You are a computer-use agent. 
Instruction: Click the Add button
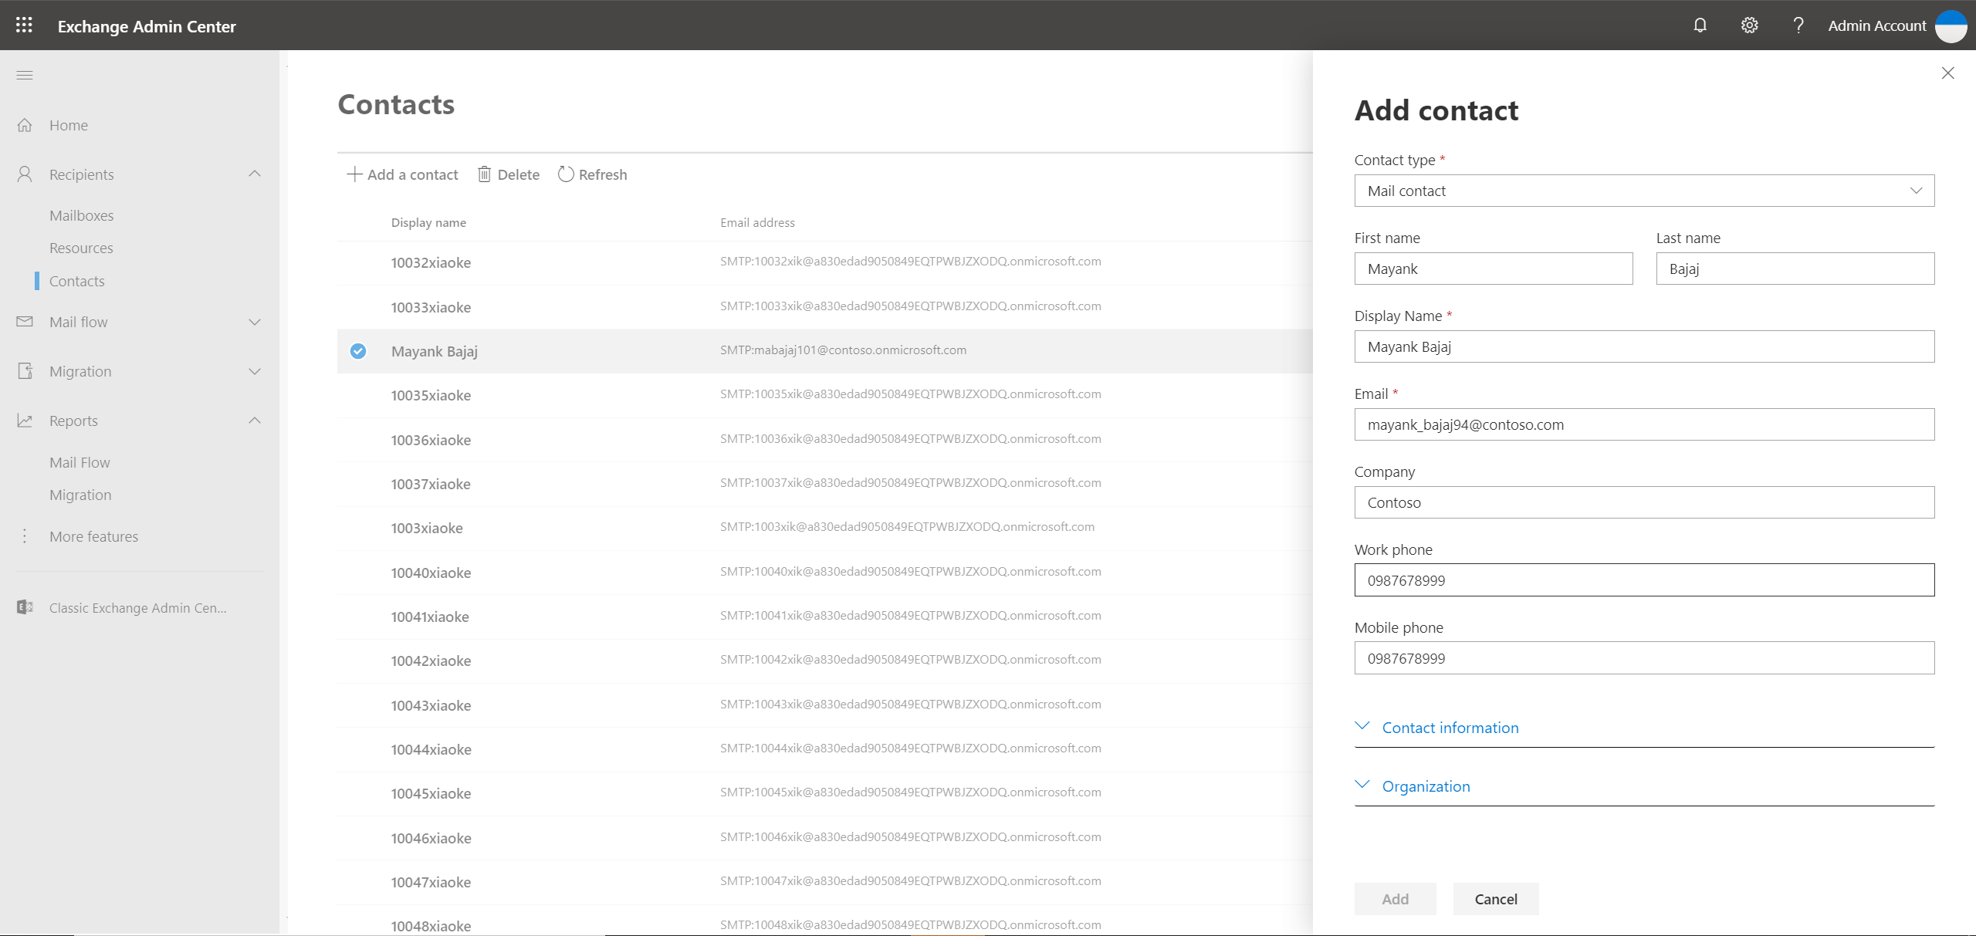[x=1395, y=898]
